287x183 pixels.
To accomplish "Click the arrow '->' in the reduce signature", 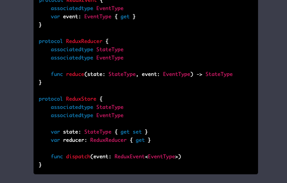I will point(199,74).
